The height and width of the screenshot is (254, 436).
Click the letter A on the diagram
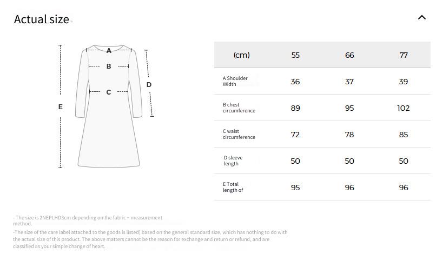(x=109, y=51)
